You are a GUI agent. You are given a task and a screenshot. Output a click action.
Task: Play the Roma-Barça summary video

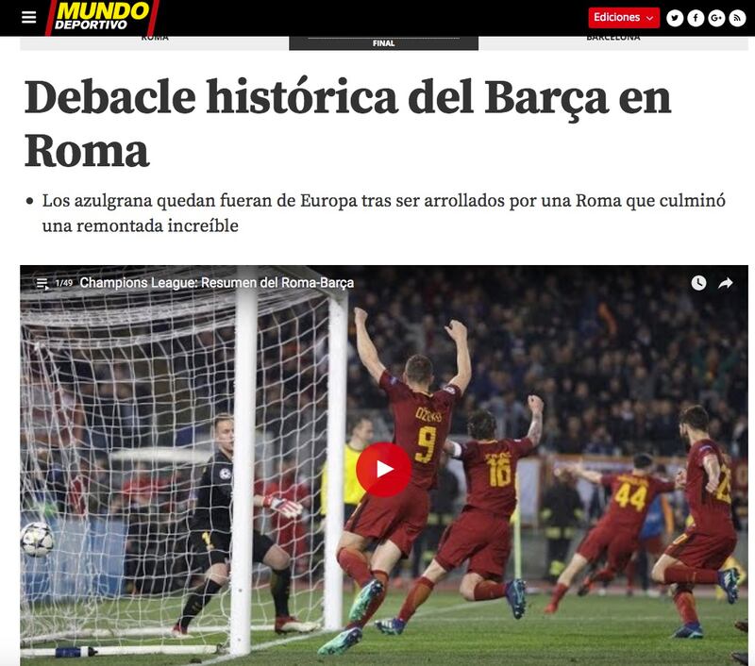pyautogui.click(x=384, y=469)
